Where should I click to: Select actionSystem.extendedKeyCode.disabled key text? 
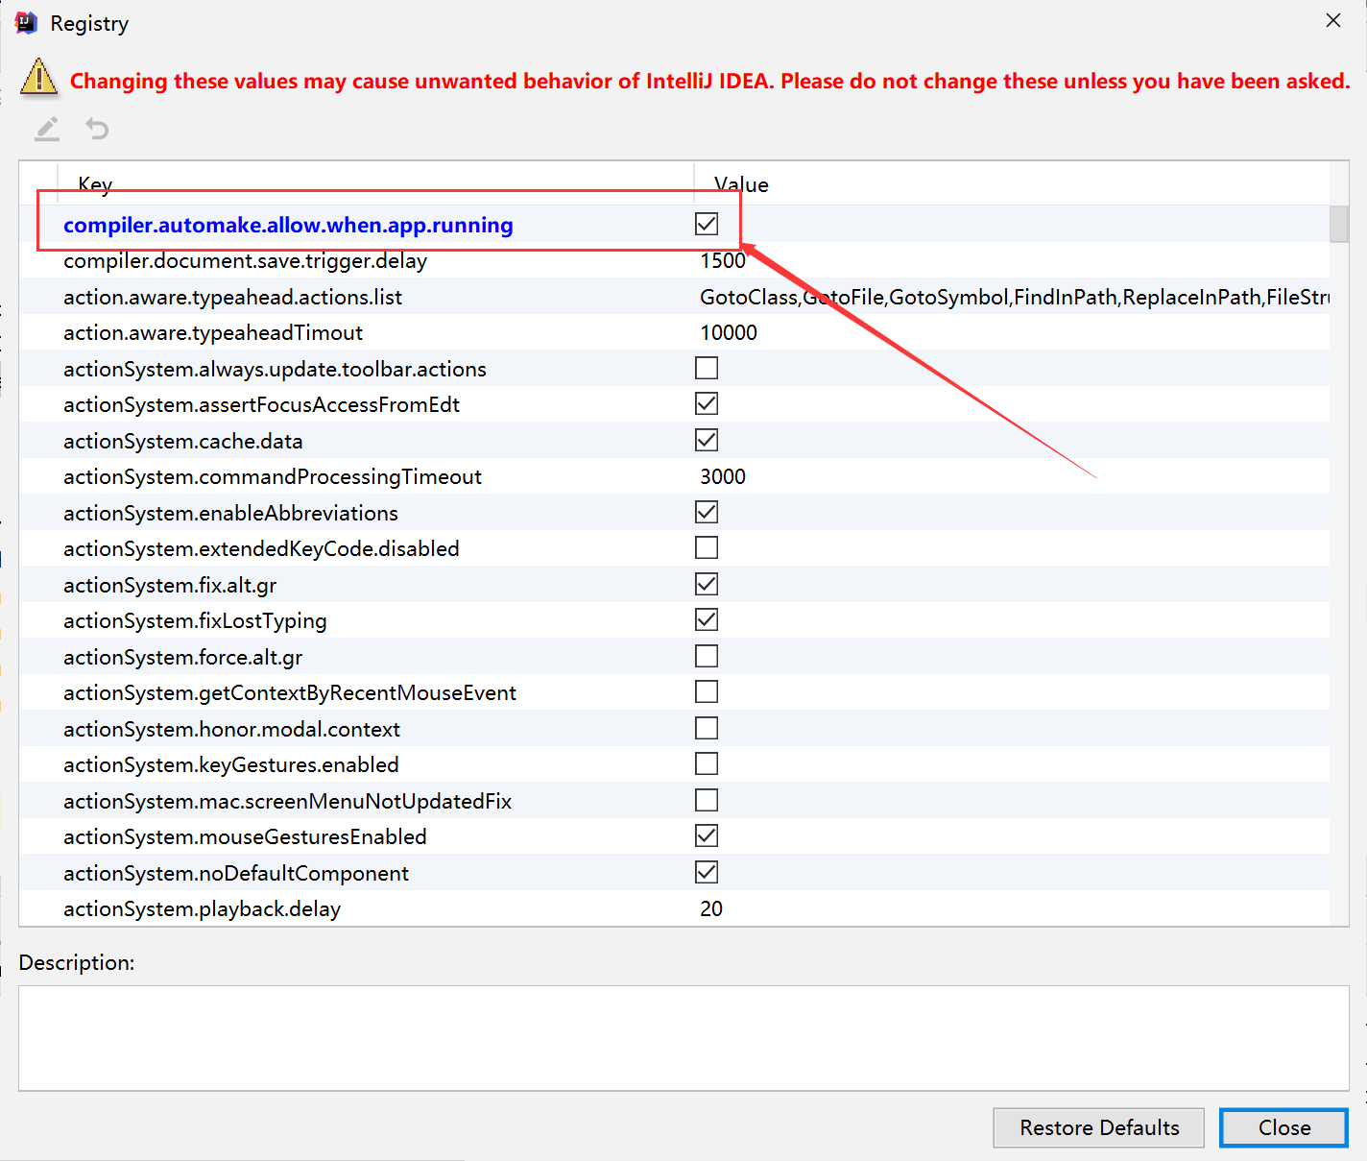pyautogui.click(x=261, y=548)
